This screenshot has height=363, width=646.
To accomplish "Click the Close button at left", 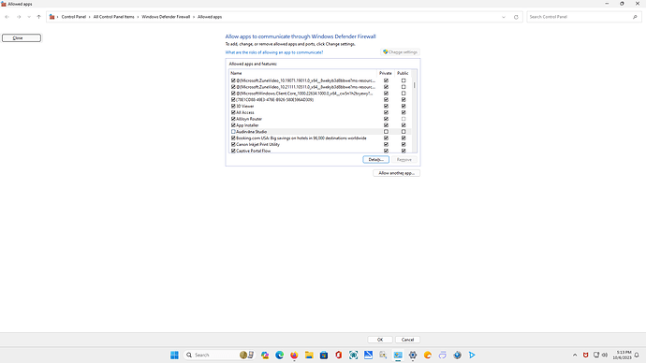I will tap(22, 37).
